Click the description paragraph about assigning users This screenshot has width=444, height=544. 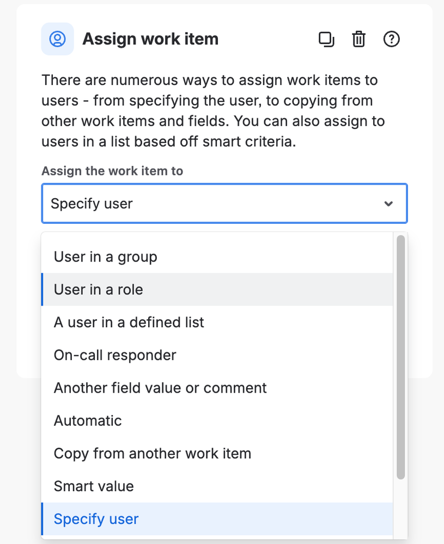(212, 111)
